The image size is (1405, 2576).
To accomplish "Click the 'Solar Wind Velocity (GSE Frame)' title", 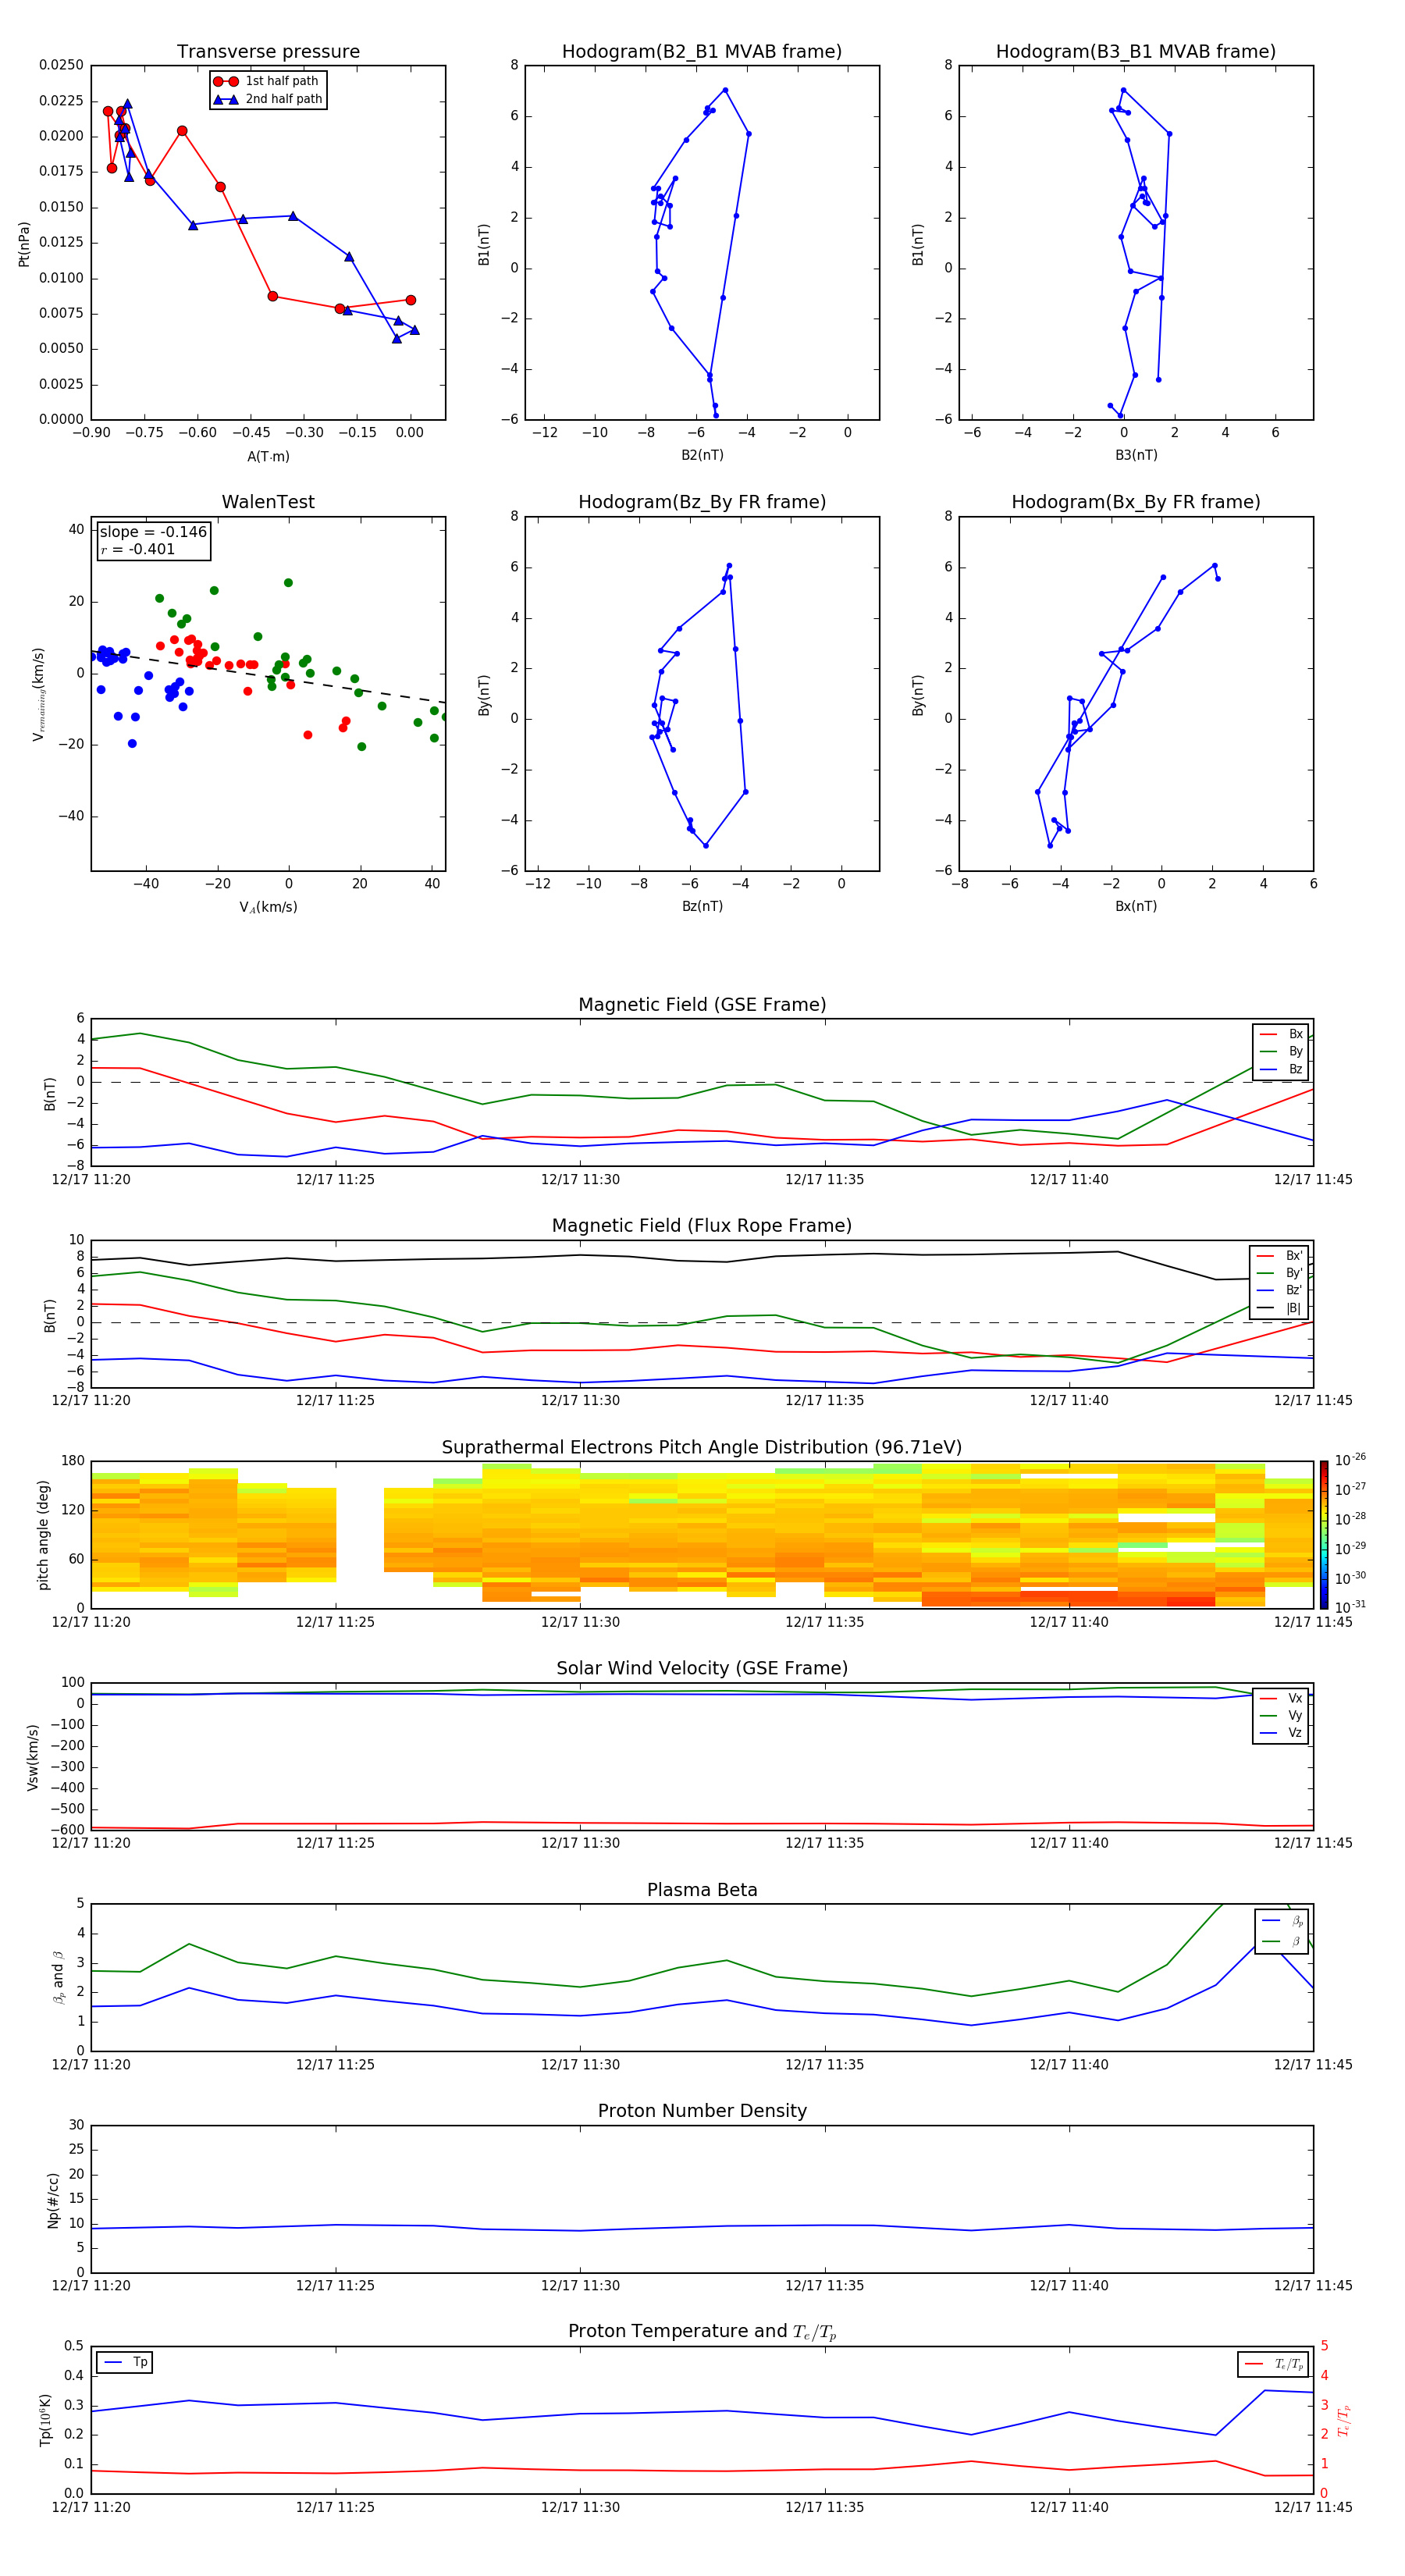I will (x=702, y=1668).
